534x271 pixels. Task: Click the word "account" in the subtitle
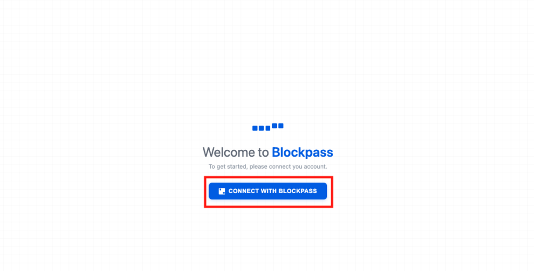point(316,167)
